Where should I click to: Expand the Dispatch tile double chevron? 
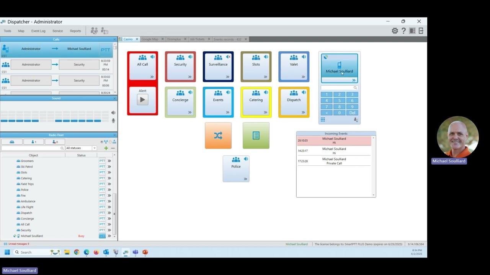pos(303,112)
